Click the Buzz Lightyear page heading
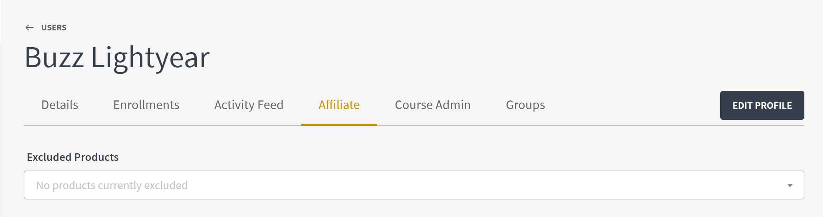The height and width of the screenshot is (217, 823). (x=117, y=58)
